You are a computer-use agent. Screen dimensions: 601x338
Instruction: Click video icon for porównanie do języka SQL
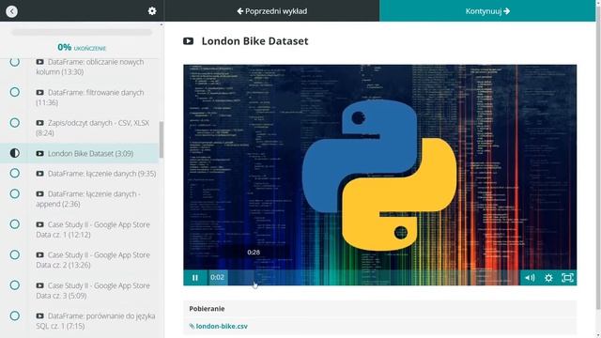39,315
